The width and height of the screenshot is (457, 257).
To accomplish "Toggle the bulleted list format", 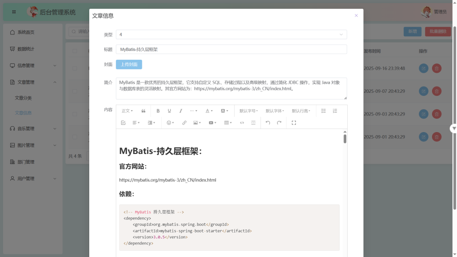I will coord(324,111).
